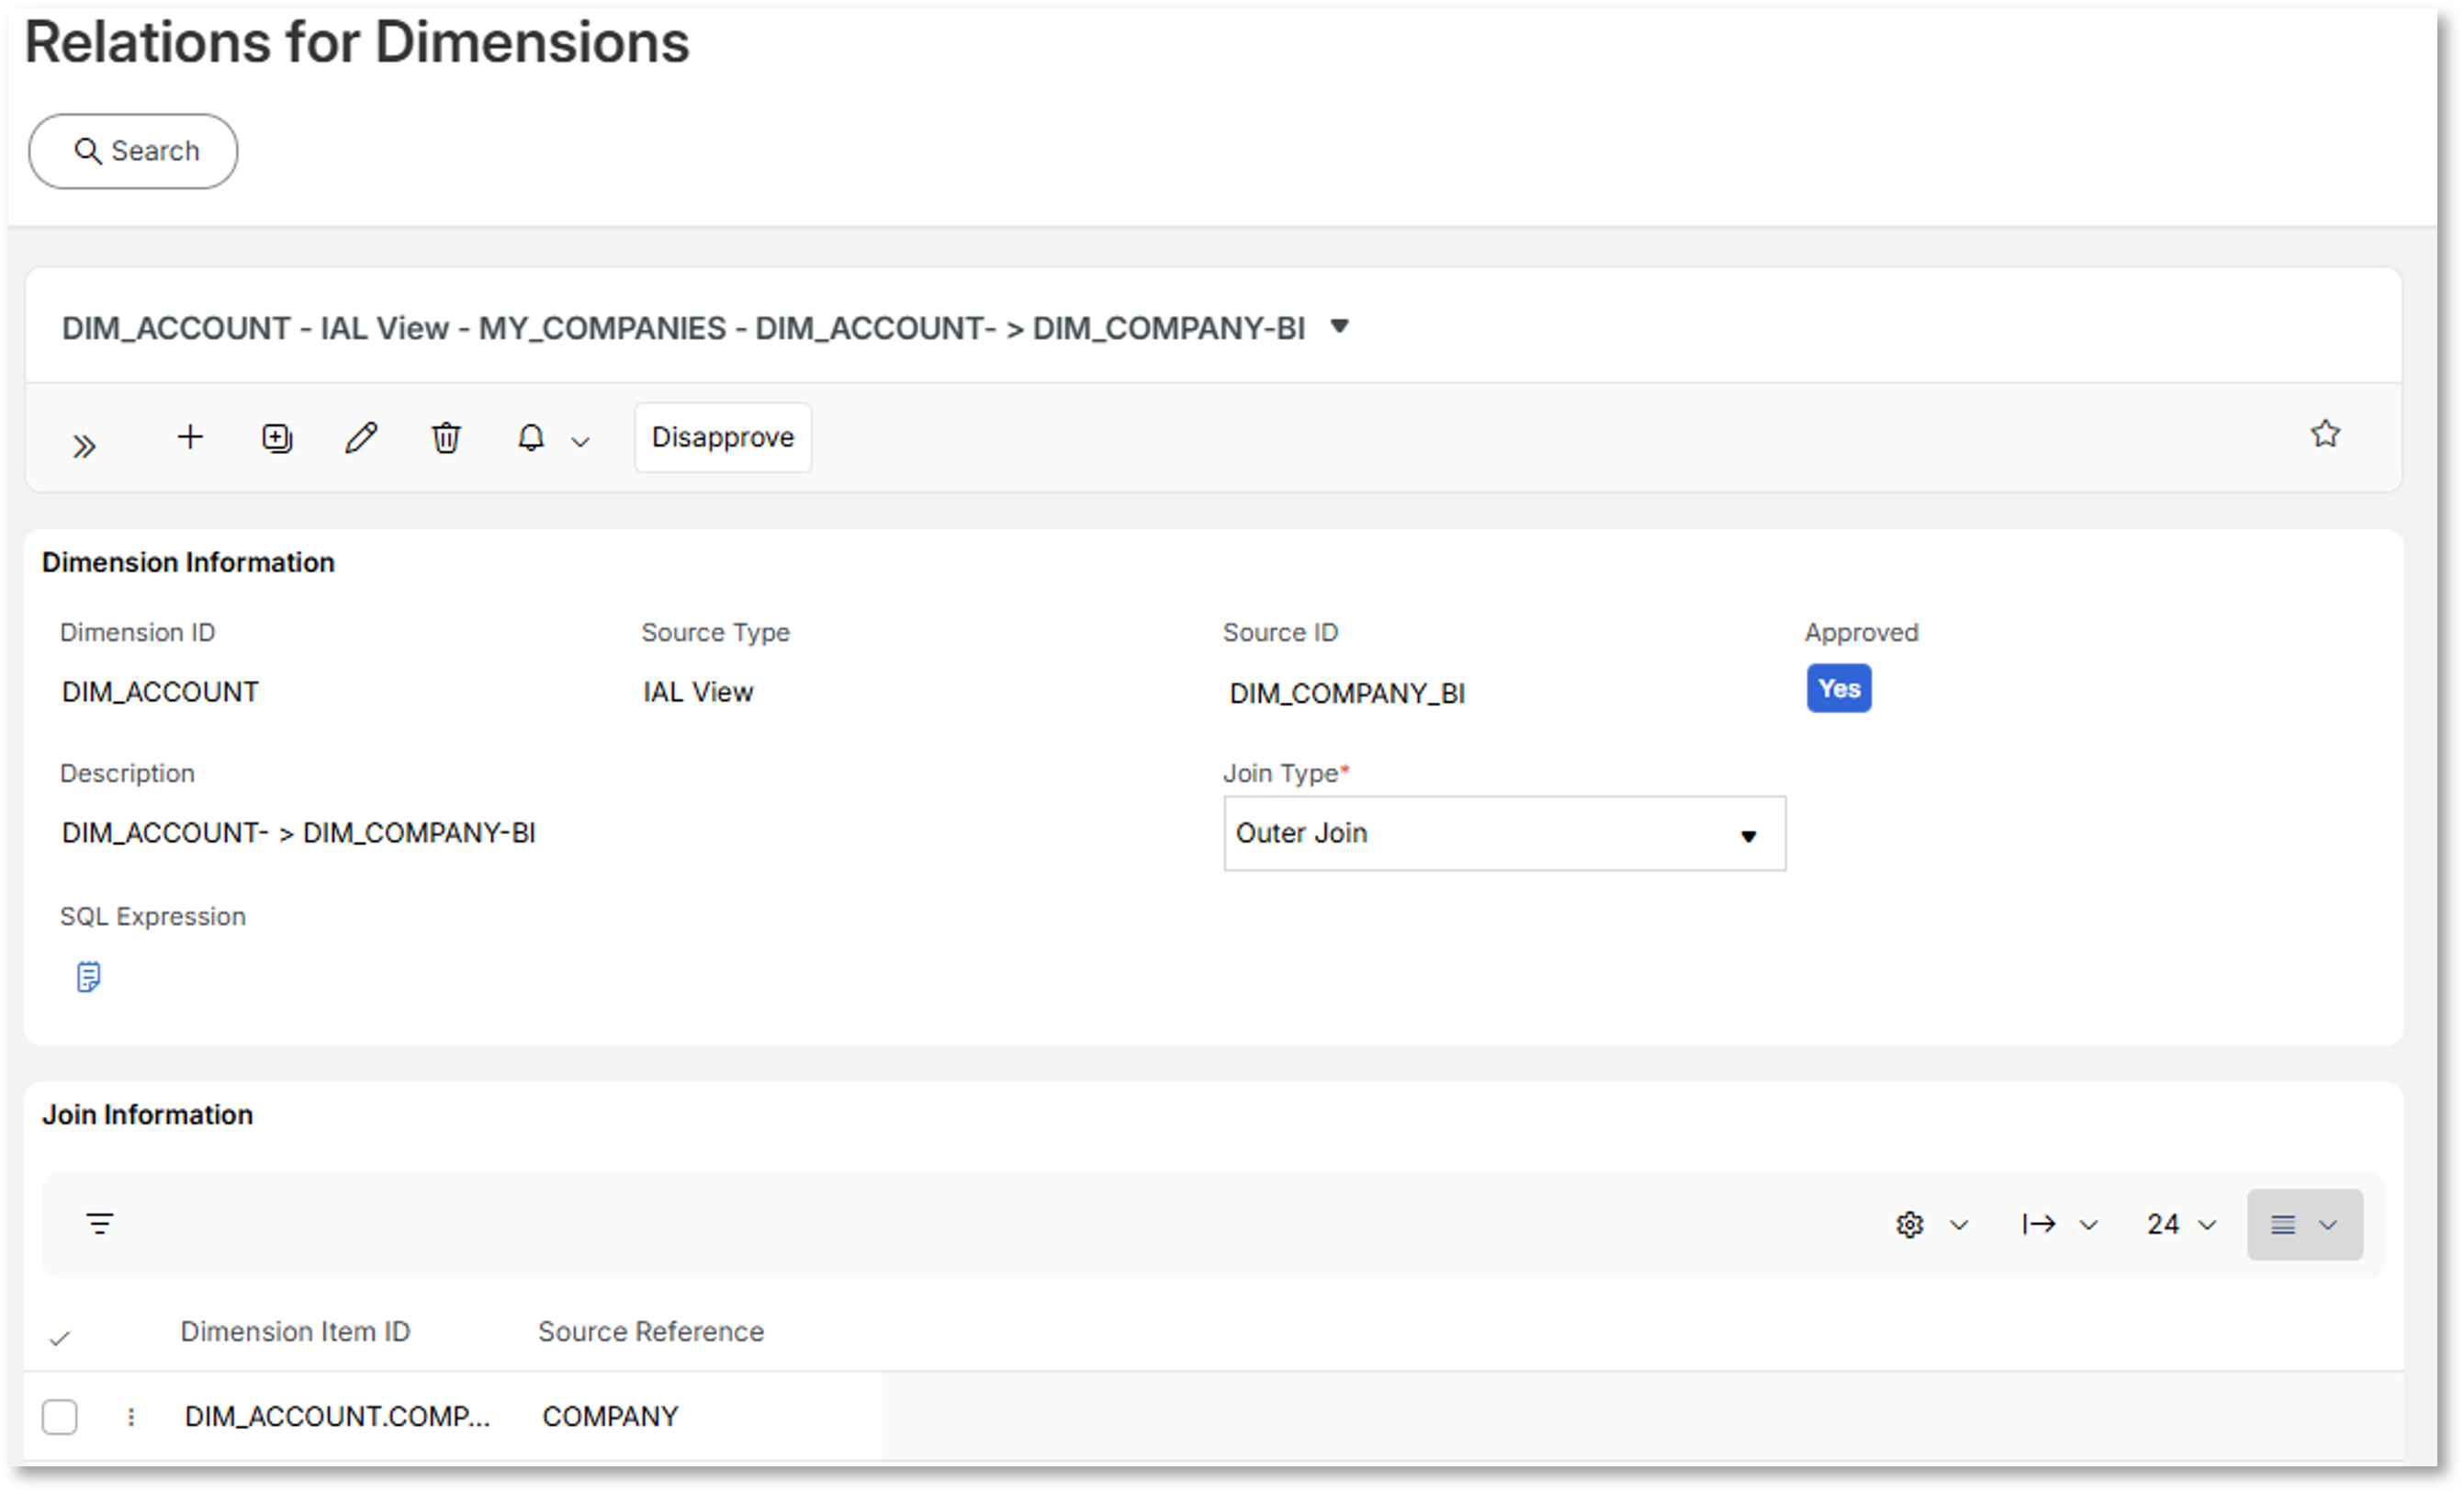Click the duplicate record icon
This screenshot has width=2464, height=1493.
point(277,438)
